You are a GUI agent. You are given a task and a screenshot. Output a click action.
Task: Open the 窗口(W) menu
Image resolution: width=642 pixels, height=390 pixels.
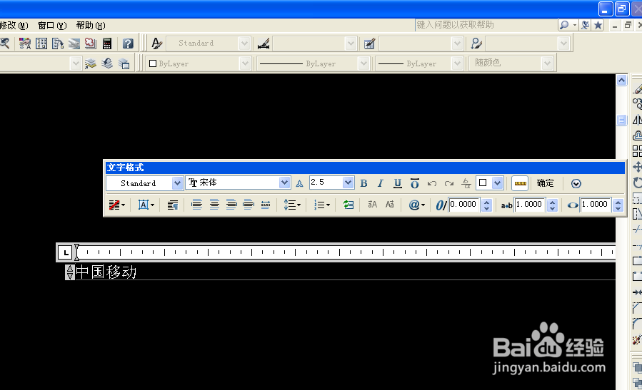click(x=52, y=26)
